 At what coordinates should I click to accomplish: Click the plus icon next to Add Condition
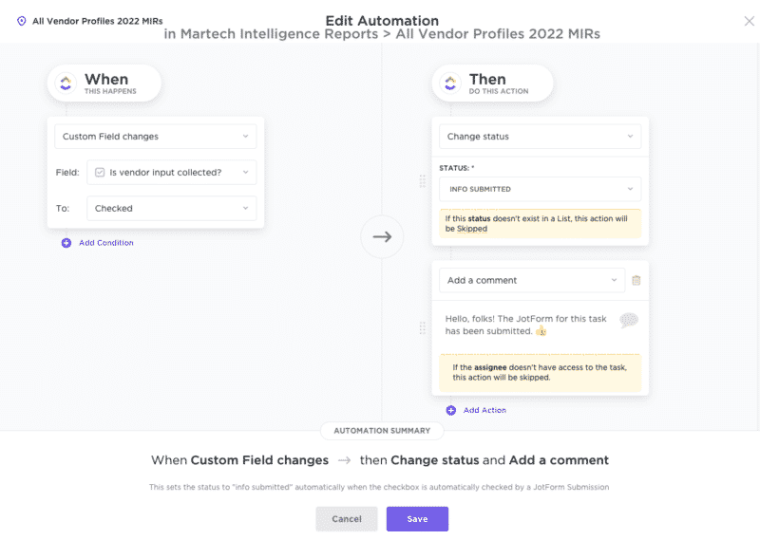tap(66, 243)
